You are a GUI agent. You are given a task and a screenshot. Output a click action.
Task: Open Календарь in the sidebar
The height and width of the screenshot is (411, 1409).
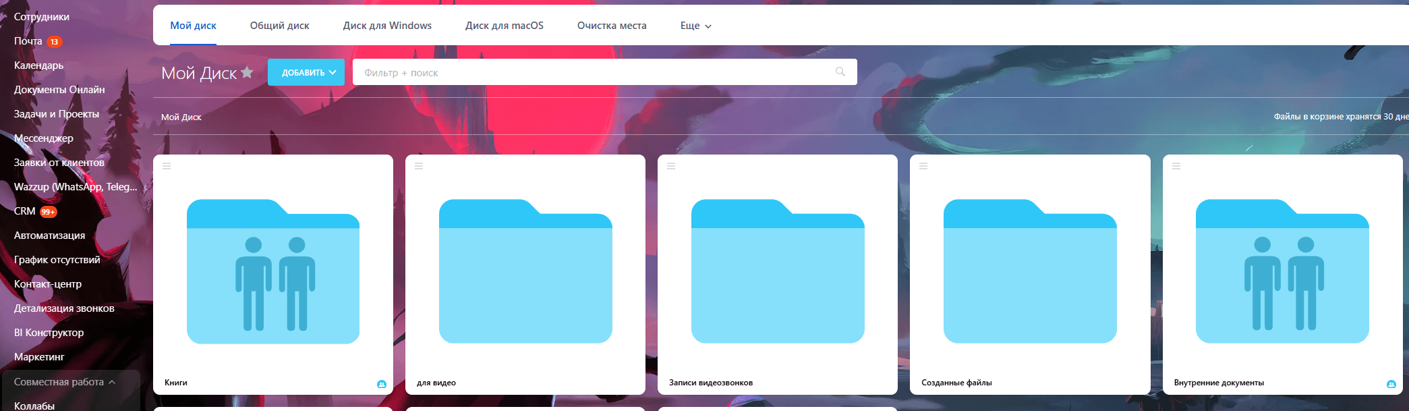click(x=39, y=65)
